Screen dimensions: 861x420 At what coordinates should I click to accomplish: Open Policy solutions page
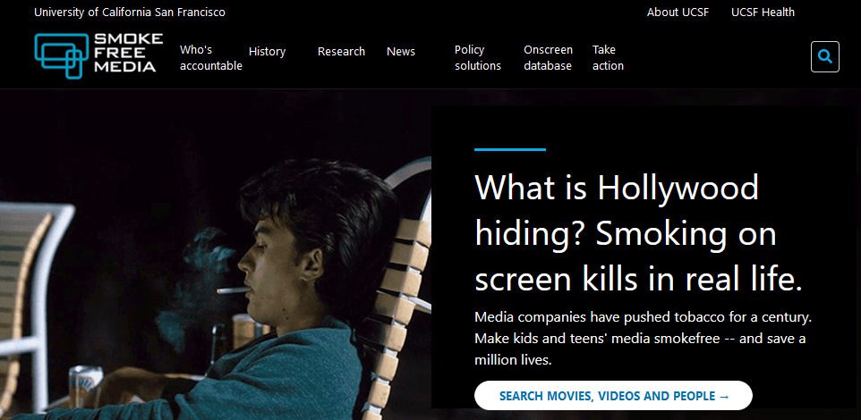pyautogui.click(x=478, y=57)
